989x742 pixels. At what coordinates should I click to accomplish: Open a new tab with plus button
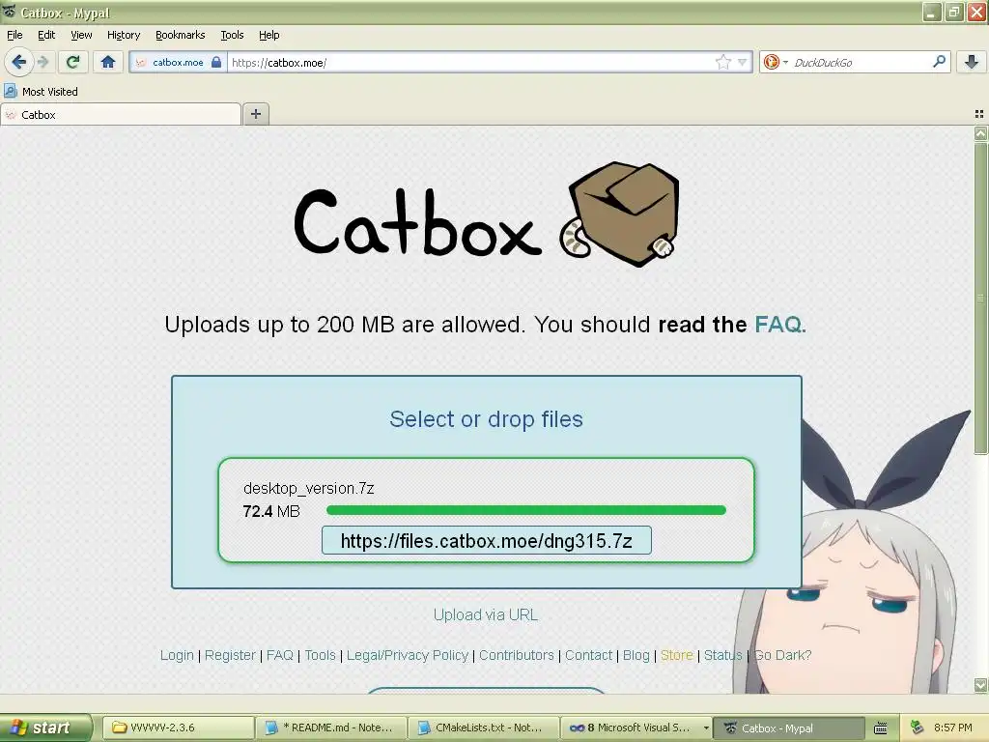point(255,114)
